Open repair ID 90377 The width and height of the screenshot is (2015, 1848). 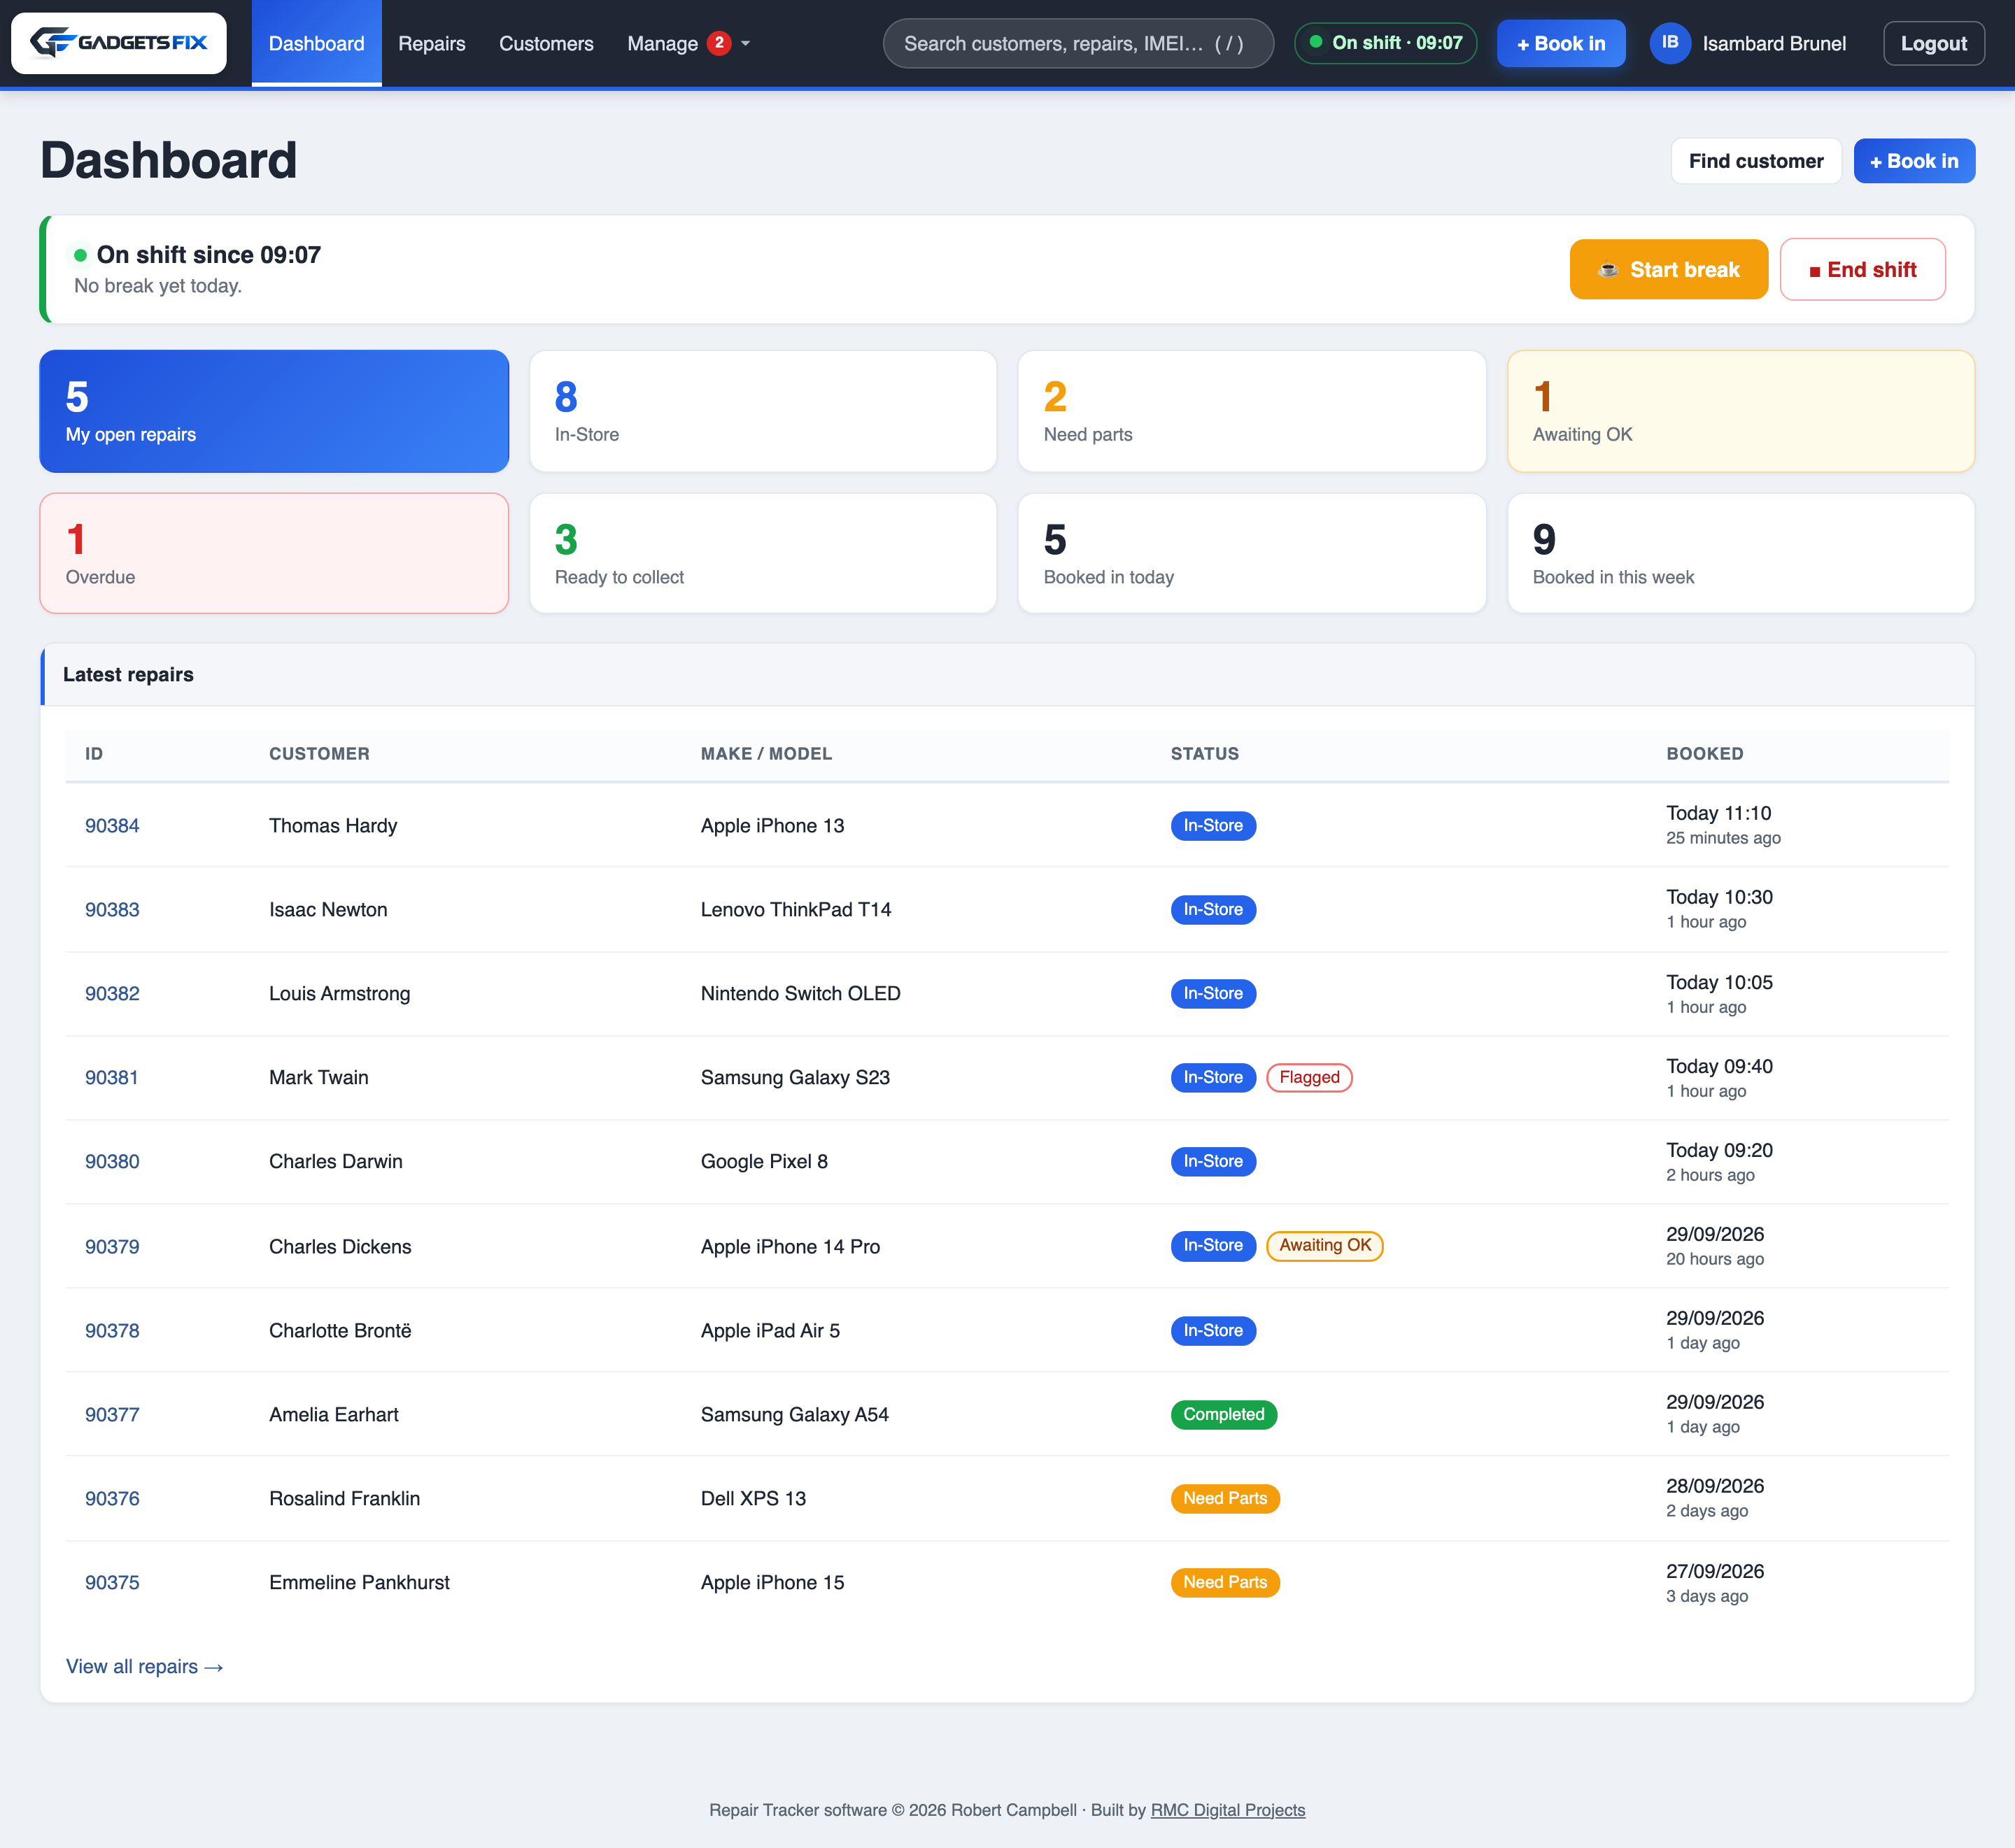112,1415
